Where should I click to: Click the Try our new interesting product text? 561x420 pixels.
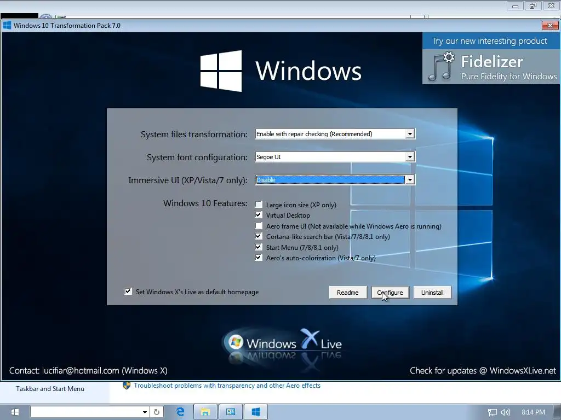tap(489, 41)
